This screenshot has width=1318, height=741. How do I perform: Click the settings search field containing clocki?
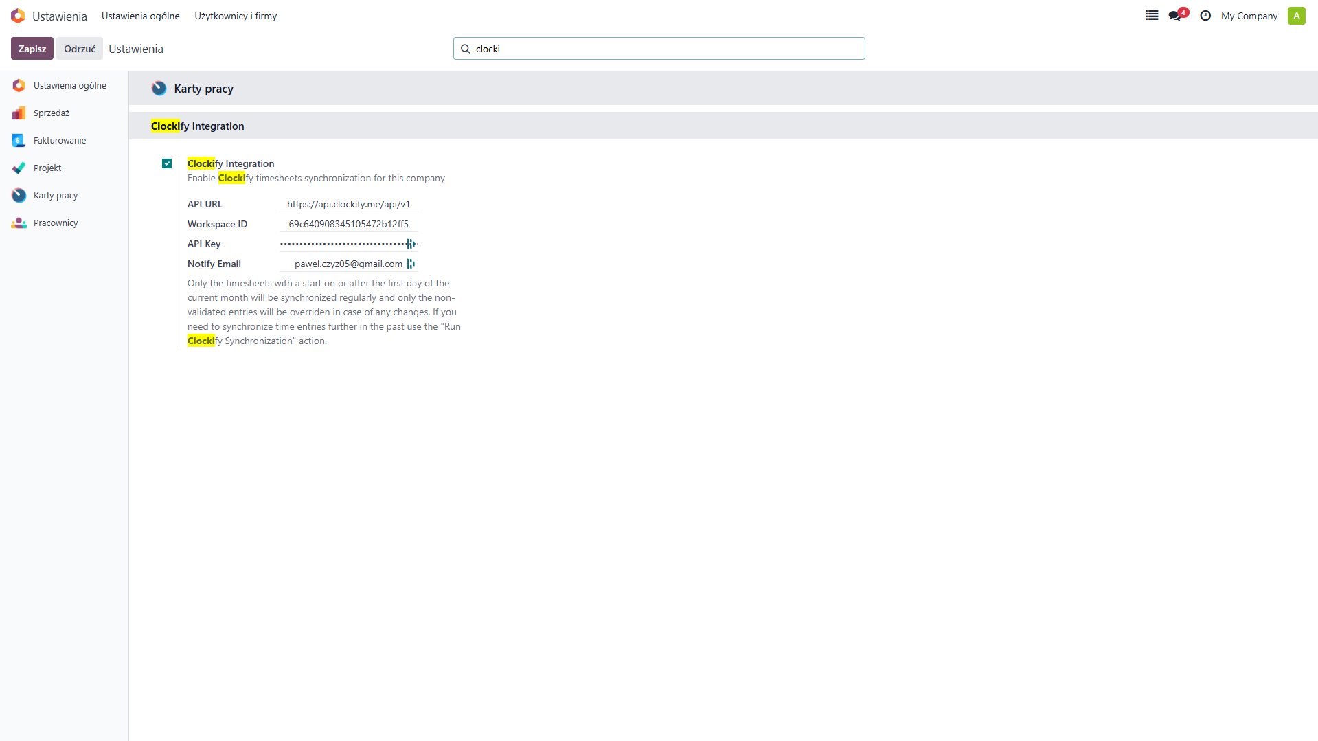(659, 49)
